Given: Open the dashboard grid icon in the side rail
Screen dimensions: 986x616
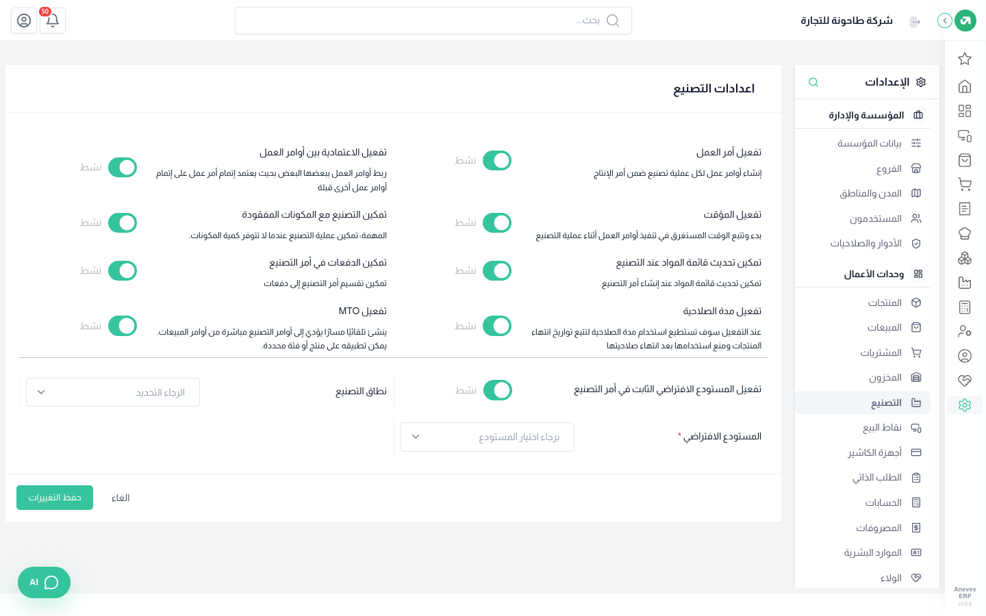Looking at the screenshot, I should [965, 111].
